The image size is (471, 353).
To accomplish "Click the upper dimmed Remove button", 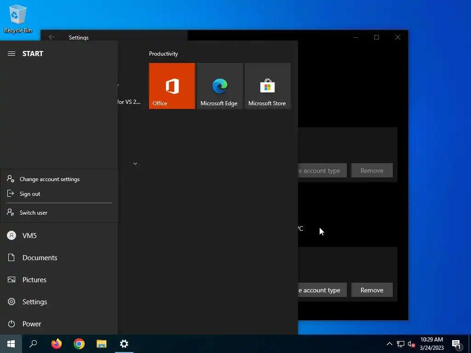I will [372, 171].
